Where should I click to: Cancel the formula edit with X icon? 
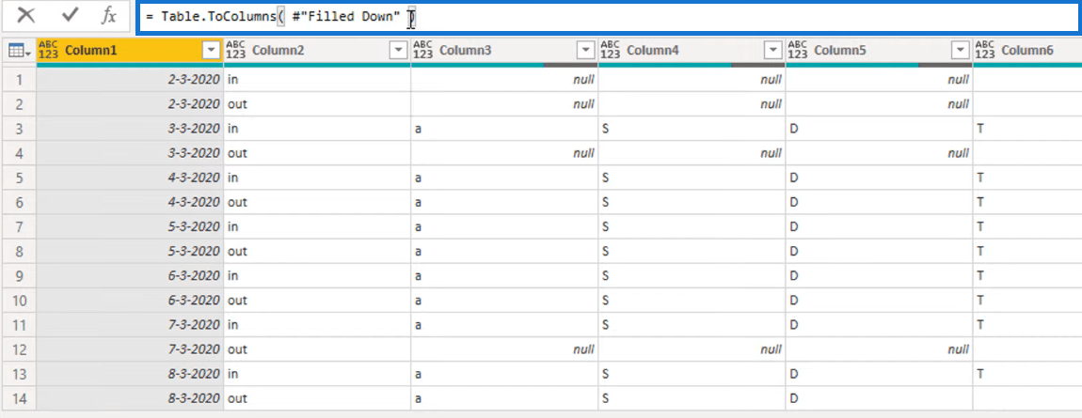[26, 15]
